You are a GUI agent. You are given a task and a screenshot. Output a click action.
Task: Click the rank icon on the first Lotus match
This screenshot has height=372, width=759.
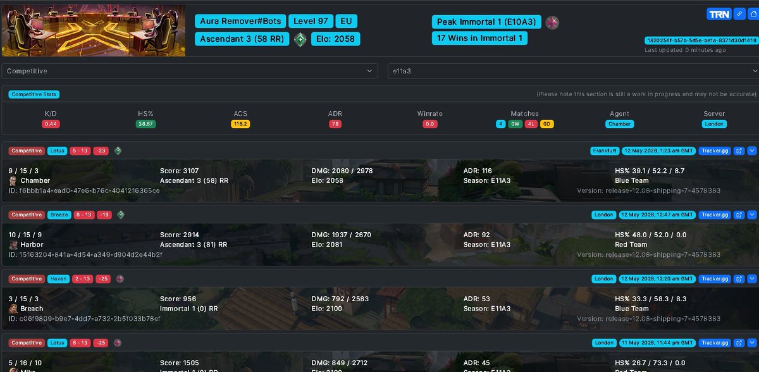click(x=117, y=151)
